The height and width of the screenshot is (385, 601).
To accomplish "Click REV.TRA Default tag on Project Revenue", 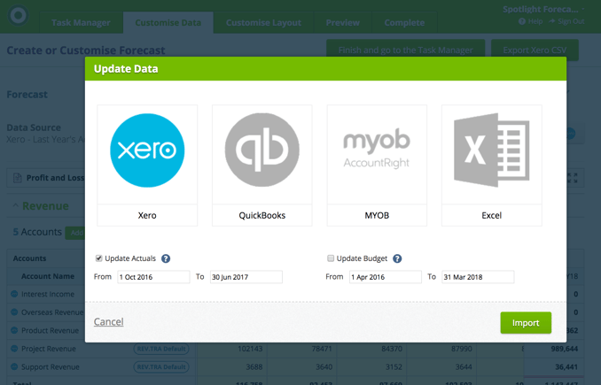I will point(161,349).
